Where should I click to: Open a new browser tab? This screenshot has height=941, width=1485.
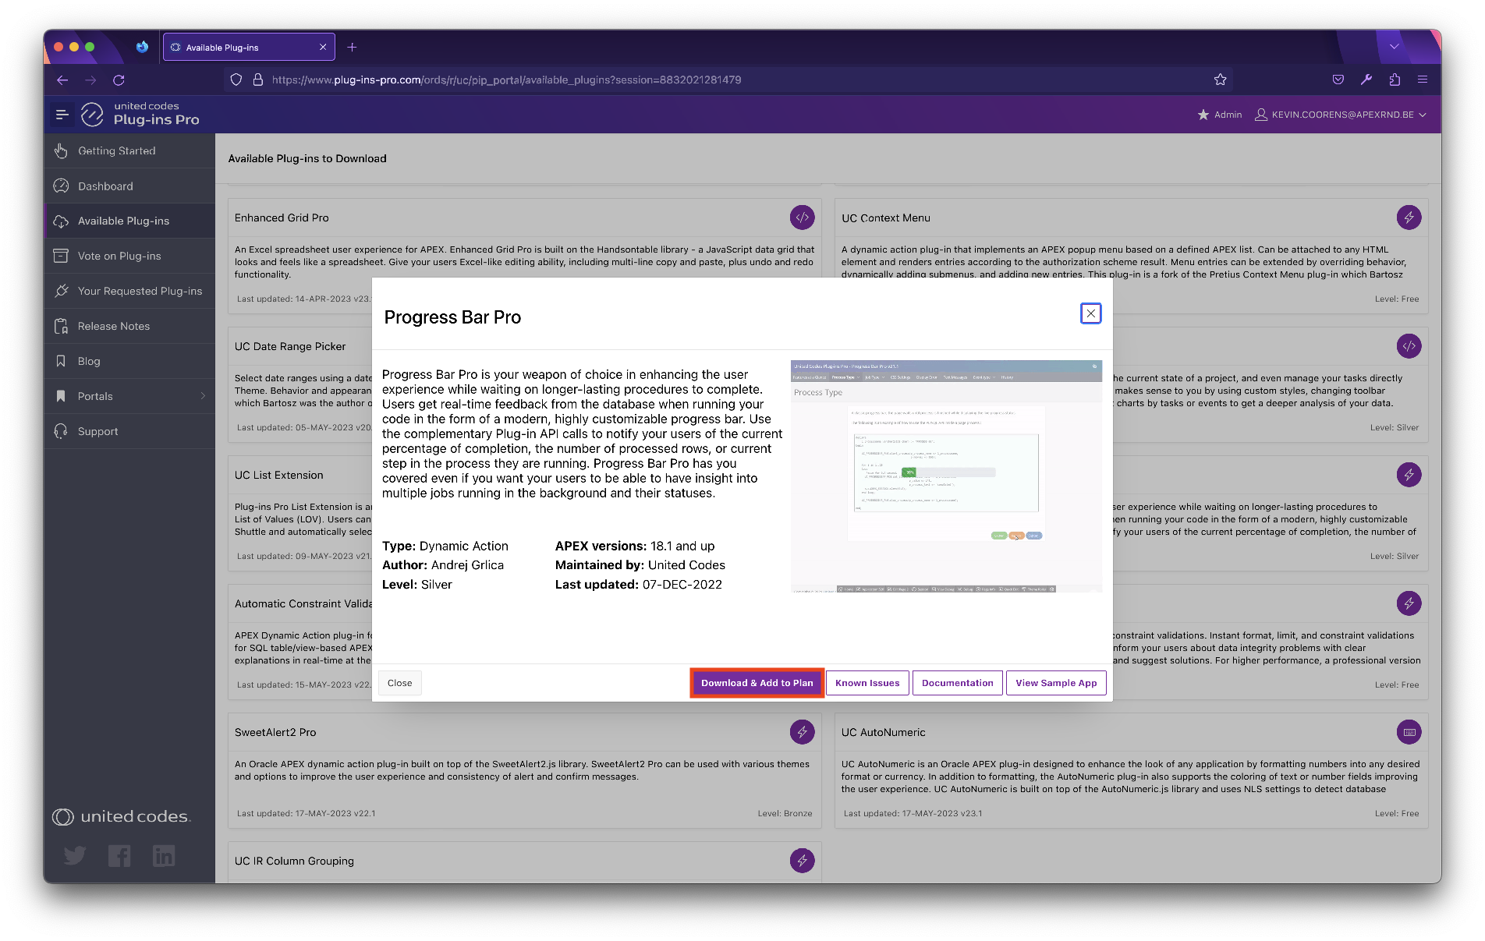(352, 48)
